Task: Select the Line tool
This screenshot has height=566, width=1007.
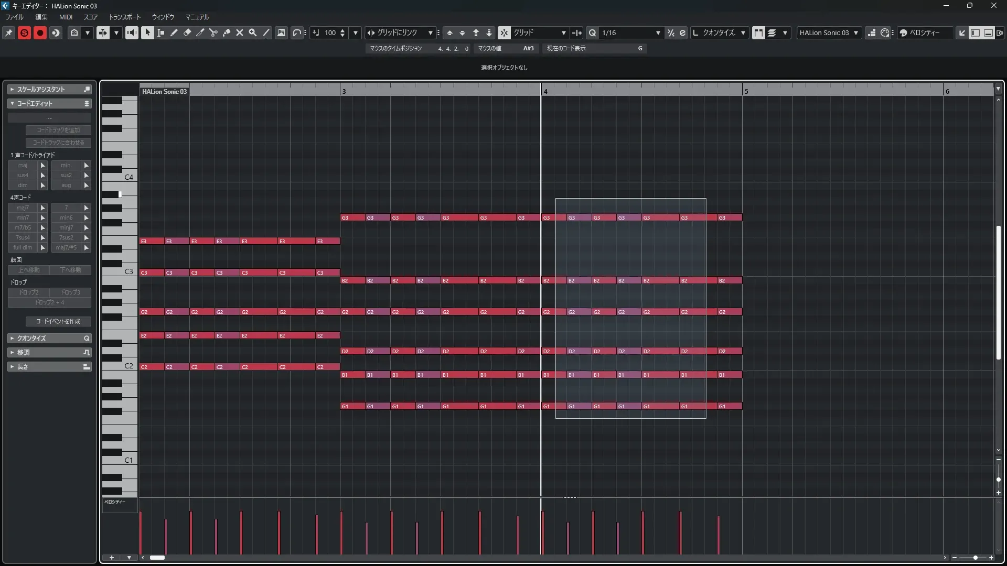Action: [x=266, y=32]
